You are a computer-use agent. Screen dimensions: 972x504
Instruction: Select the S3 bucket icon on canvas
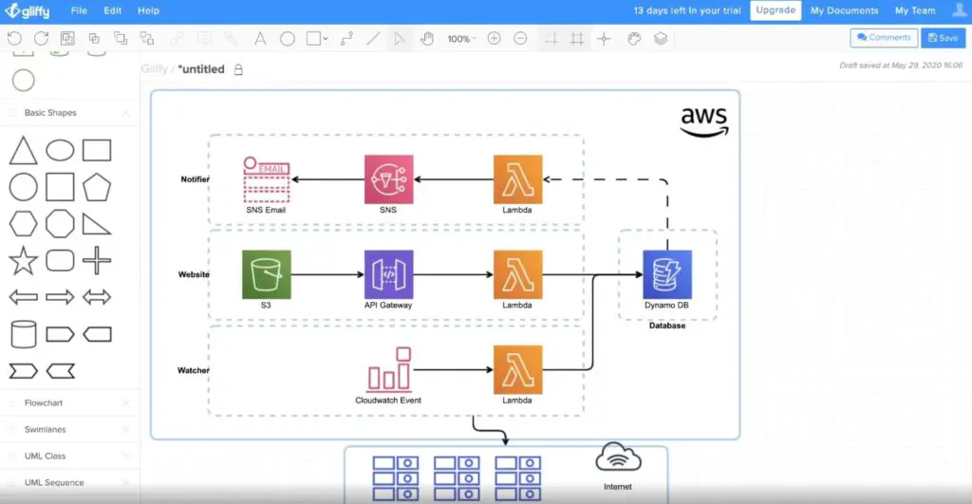click(x=266, y=274)
